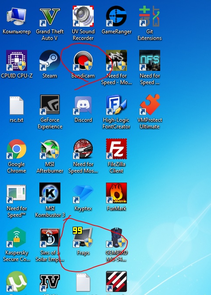Select the GTA IV shortcut icon

pyautogui.click(x=50, y=282)
